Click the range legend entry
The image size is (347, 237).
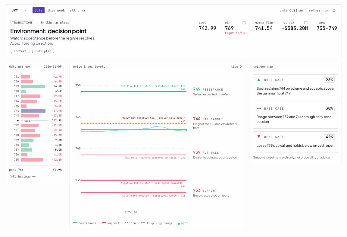[x=166, y=223]
